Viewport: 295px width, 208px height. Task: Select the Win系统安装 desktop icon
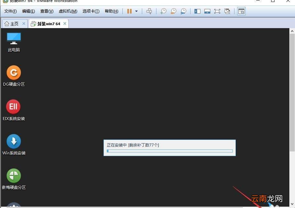(14, 145)
